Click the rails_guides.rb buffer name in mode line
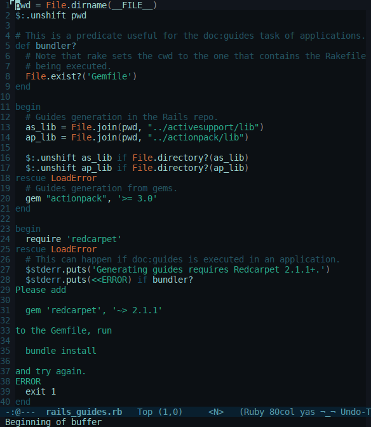371x427 pixels. tap(84, 412)
